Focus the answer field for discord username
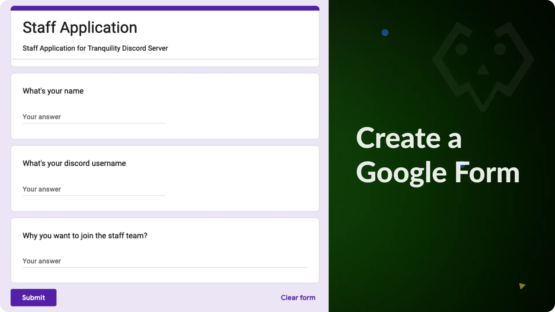This screenshot has height=312, width=555. 94,189
